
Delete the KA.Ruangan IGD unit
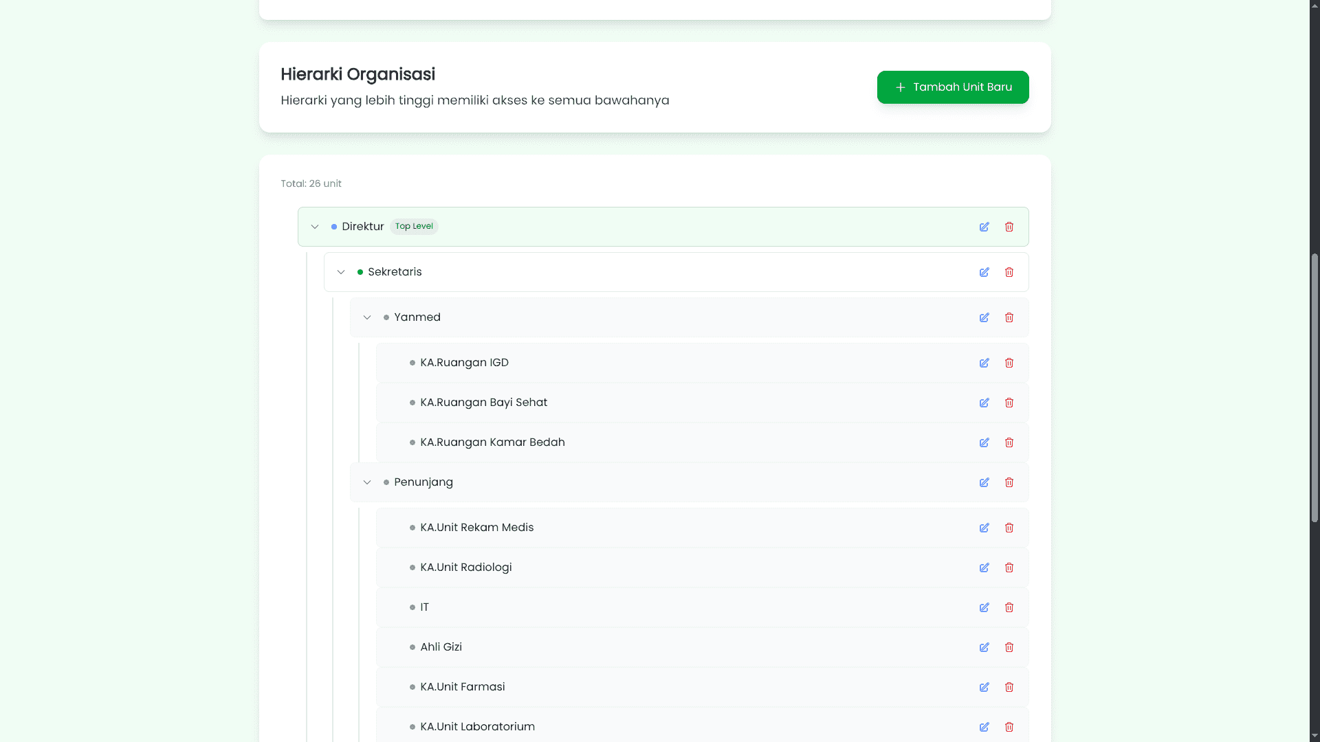pyautogui.click(x=1009, y=363)
